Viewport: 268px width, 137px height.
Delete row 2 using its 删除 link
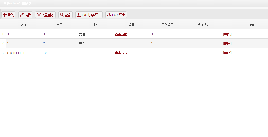pos(227,43)
